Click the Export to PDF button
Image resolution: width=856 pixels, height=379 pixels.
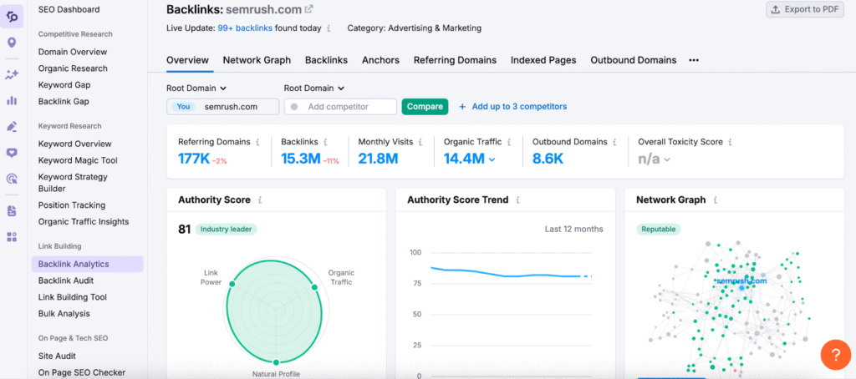[805, 9]
